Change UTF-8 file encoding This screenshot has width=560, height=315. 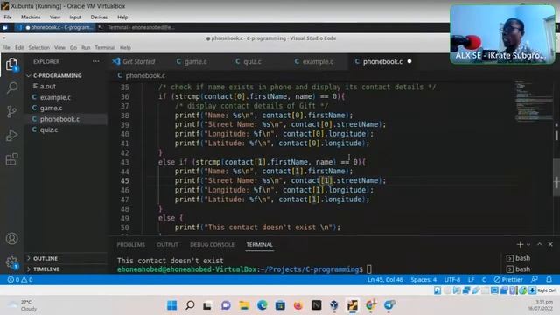452,280
